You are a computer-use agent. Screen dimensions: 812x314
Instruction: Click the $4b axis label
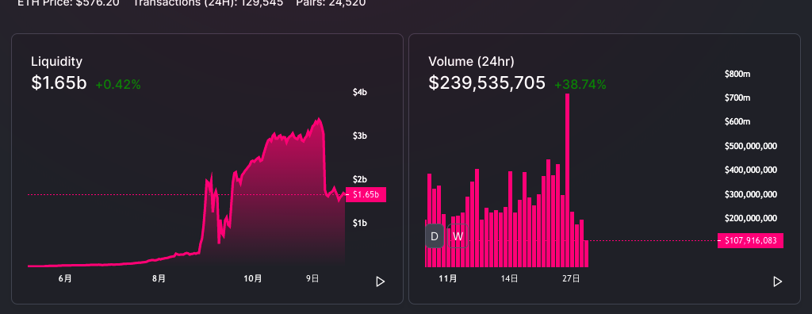click(360, 93)
